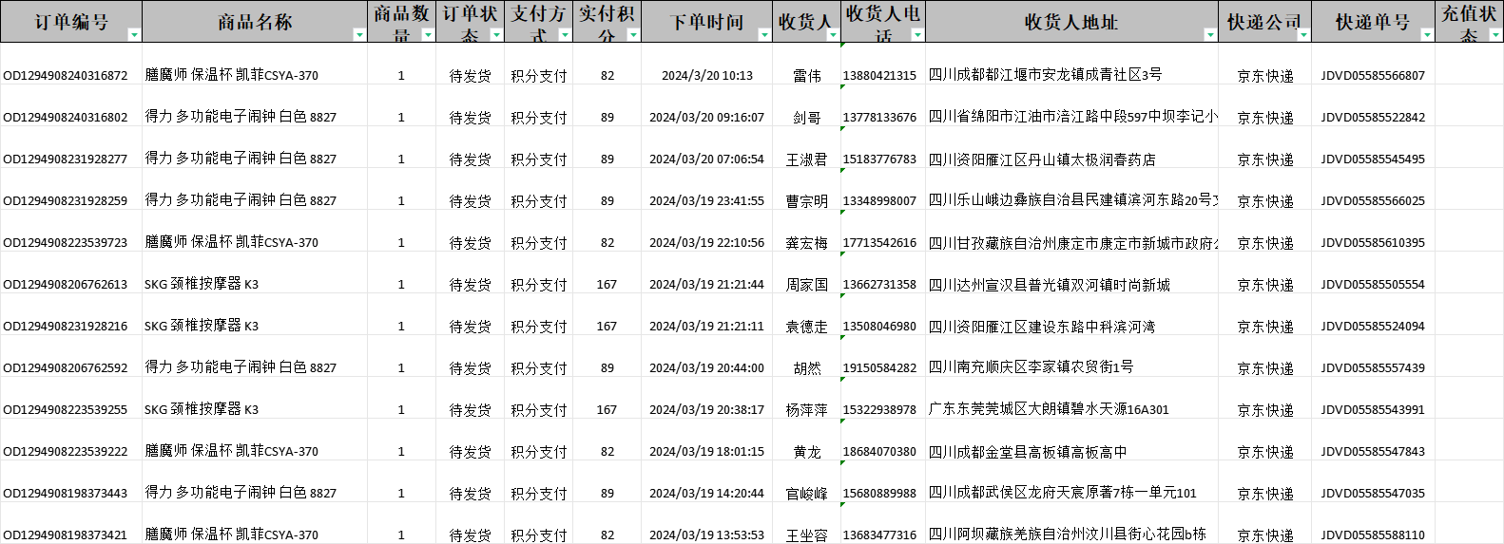The width and height of the screenshot is (1504, 544).
Task: Click tracking number JDVD05585522842
Action: tap(1373, 118)
